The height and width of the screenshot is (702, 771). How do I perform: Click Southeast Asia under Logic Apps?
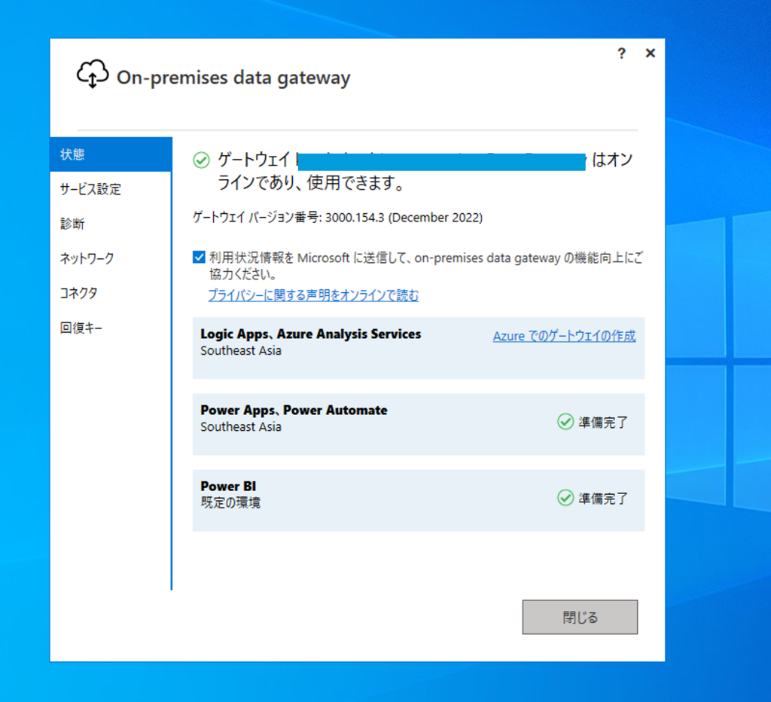[241, 351]
